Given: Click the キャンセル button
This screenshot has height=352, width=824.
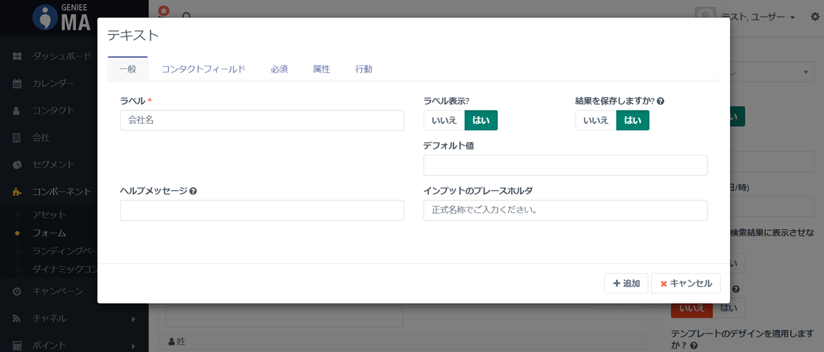Looking at the screenshot, I should tap(686, 283).
